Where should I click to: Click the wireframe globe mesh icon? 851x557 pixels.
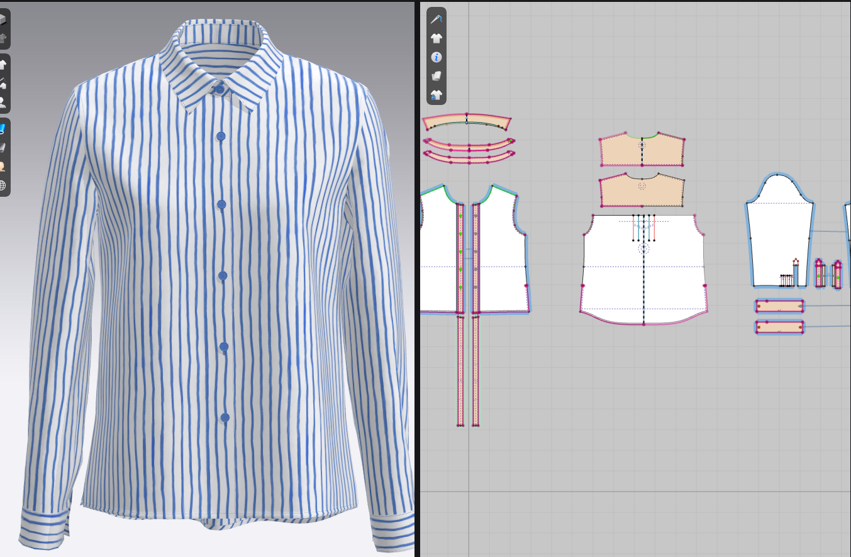(3, 185)
